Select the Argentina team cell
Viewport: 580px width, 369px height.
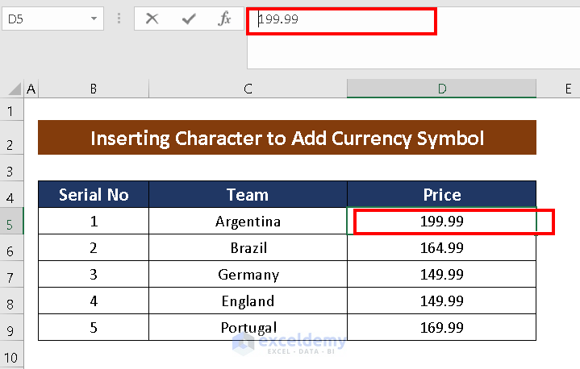point(248,222)
